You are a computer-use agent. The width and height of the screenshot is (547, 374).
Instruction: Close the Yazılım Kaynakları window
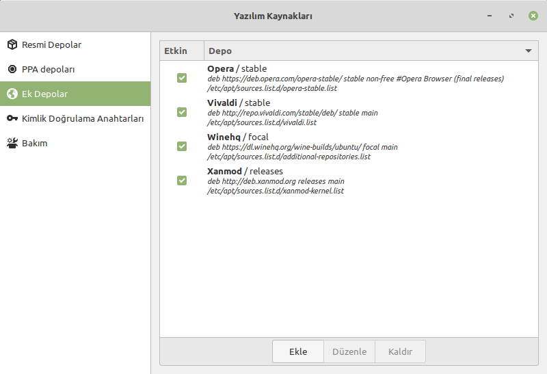[x=533, y=16]
